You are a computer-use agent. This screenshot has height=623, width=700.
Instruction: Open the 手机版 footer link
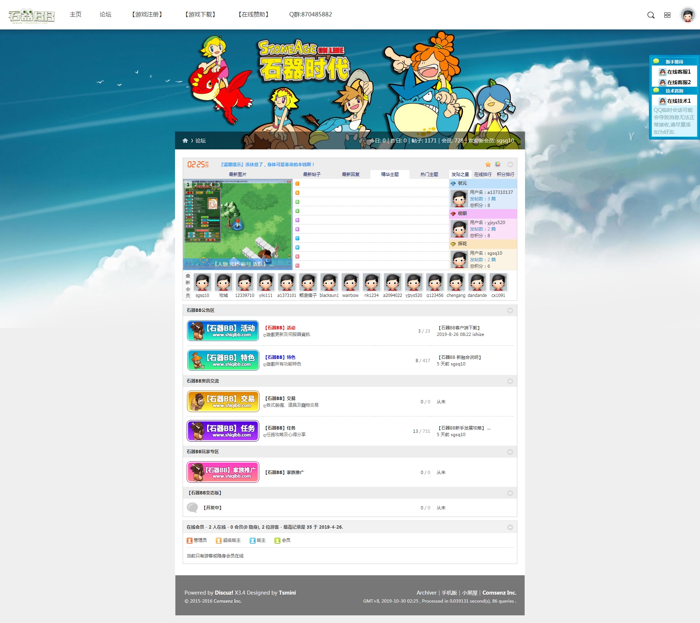click(x=449, y=593)
